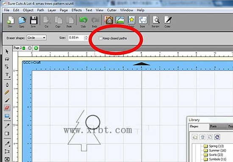The width and height of the screenshot is (233, 162).
Task: Click the Trace Image icon
Action: tap(120, 20)
